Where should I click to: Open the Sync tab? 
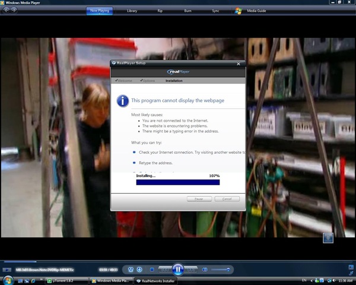point(215,11)
